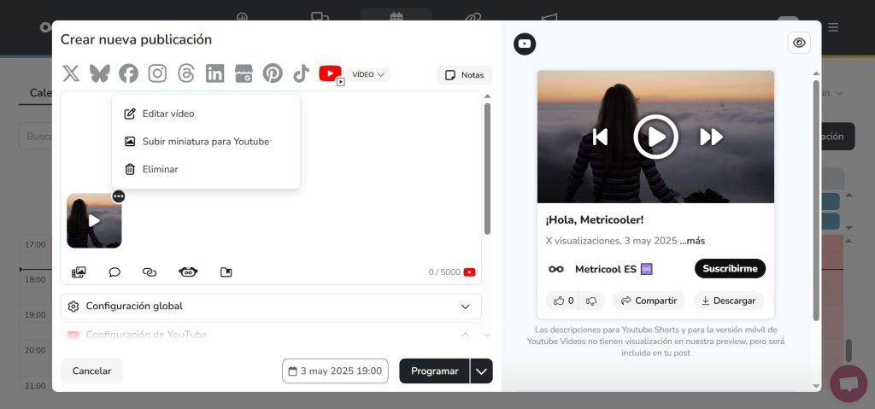Open the media gallery icon in editor
Screen dimensions: 875x409
pyautogui.click(x=79, y=272)
